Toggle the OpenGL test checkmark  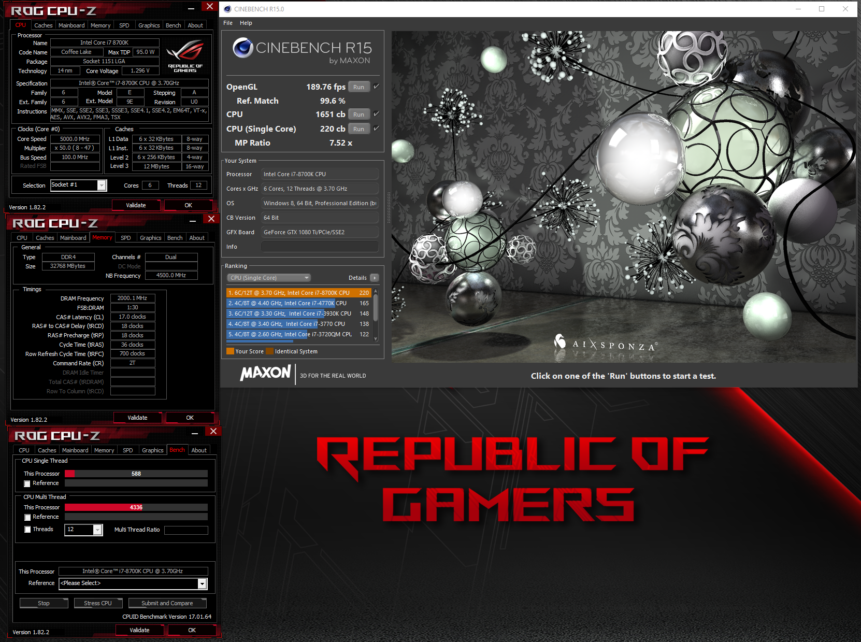376,87
